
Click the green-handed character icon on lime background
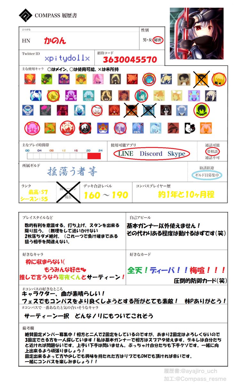(47, 79)
